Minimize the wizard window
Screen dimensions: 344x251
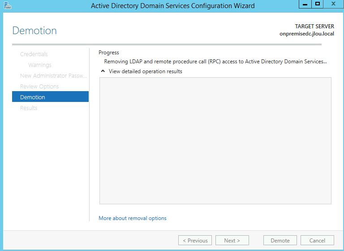click(305, 4)
